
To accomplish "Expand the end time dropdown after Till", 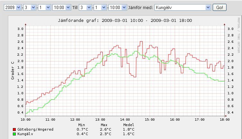I will [x=117, y=7].
